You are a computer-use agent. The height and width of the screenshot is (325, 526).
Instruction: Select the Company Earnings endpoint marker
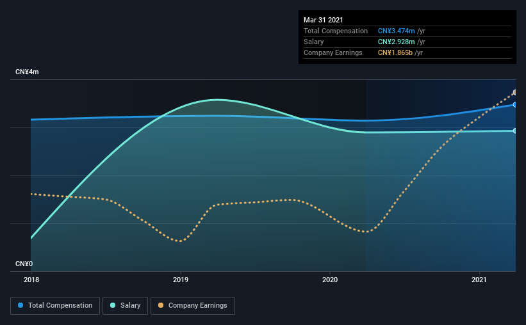click(514, 92)
